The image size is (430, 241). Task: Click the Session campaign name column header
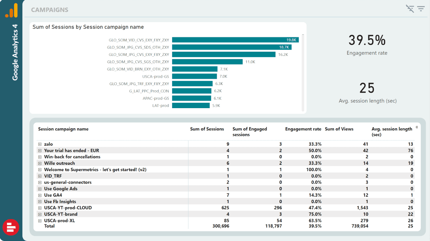point(63,129)
